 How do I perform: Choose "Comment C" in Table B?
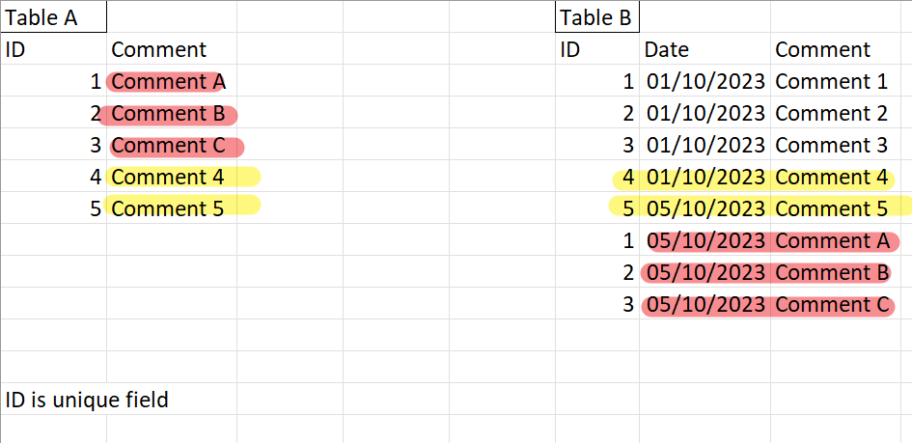pyautogui.click(x=835, y=304)
